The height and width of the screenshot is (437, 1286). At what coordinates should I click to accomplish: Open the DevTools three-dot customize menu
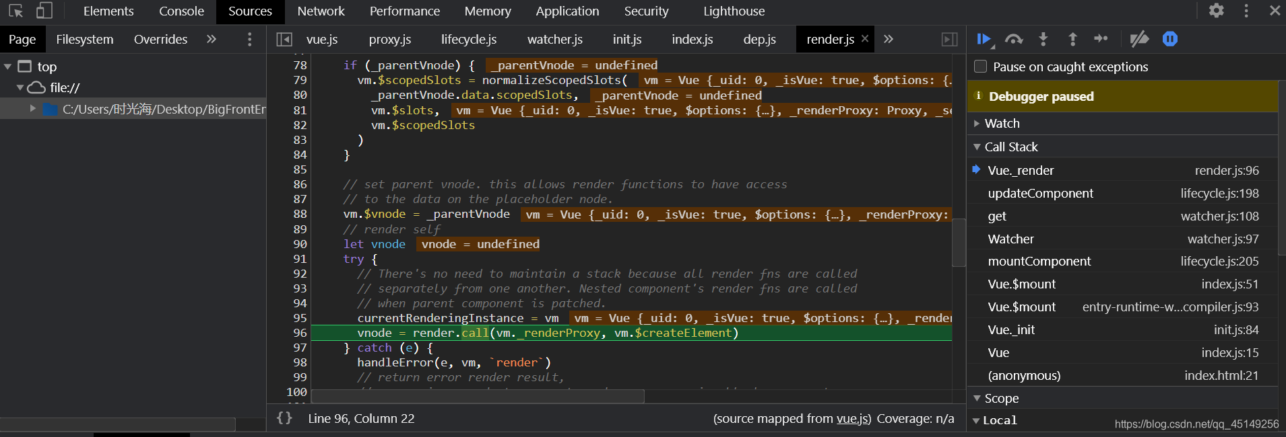1246,11
